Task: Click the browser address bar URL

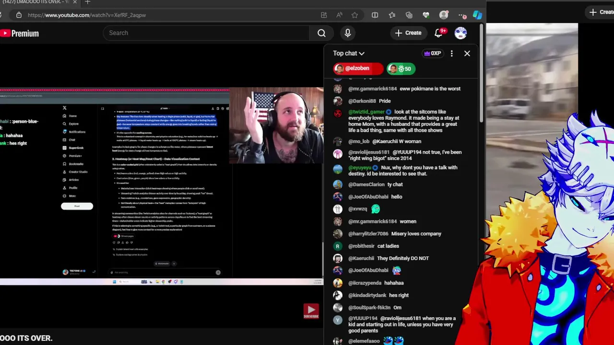Action: 87,15
